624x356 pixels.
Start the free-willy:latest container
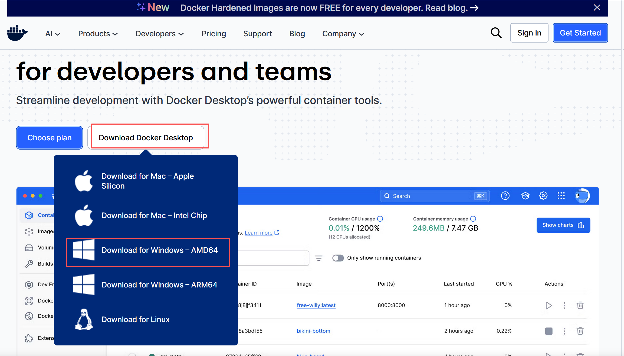(x=549, y=305)
